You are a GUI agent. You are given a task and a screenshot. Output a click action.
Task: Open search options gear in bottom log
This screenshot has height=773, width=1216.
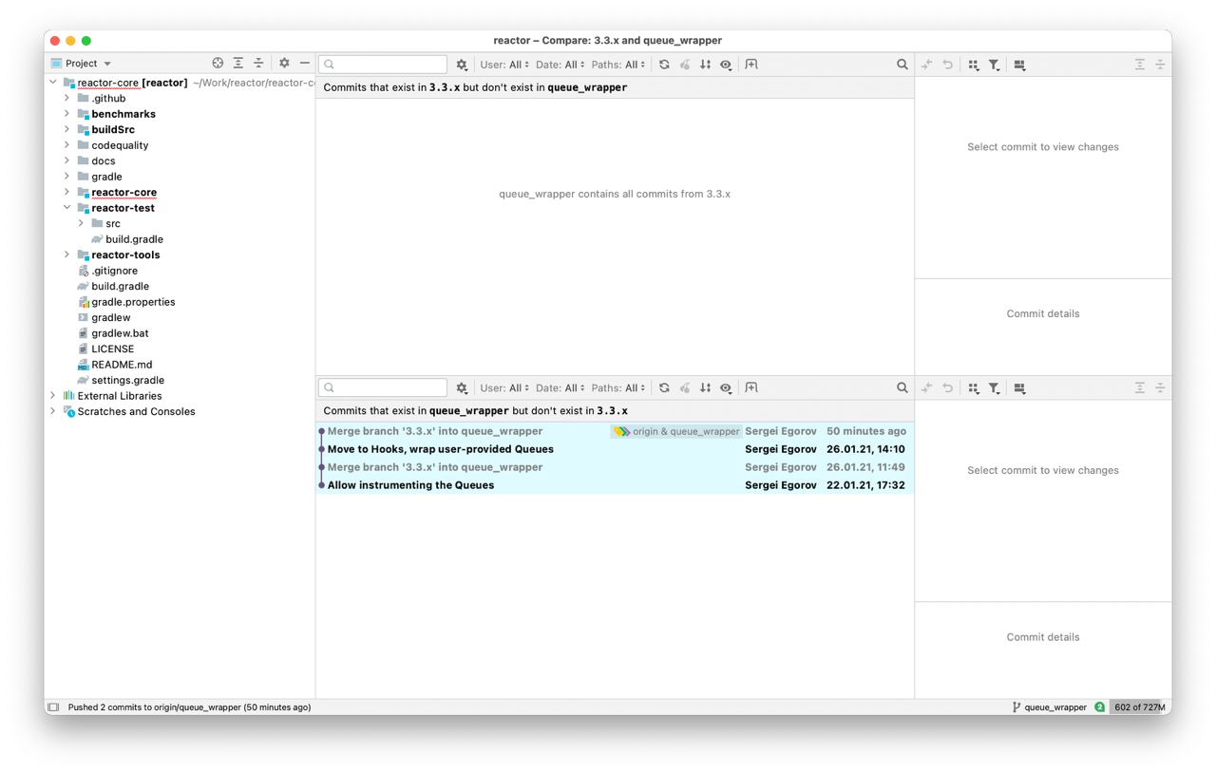[462, 388]
